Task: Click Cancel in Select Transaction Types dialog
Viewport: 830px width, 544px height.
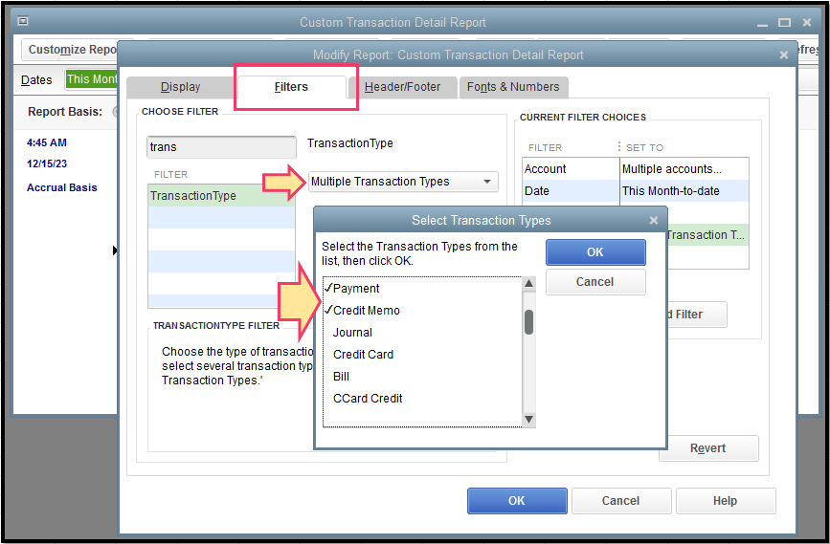Action: (x=595, y=282)
